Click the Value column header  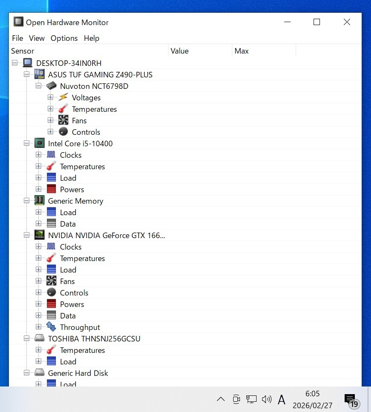200,51
